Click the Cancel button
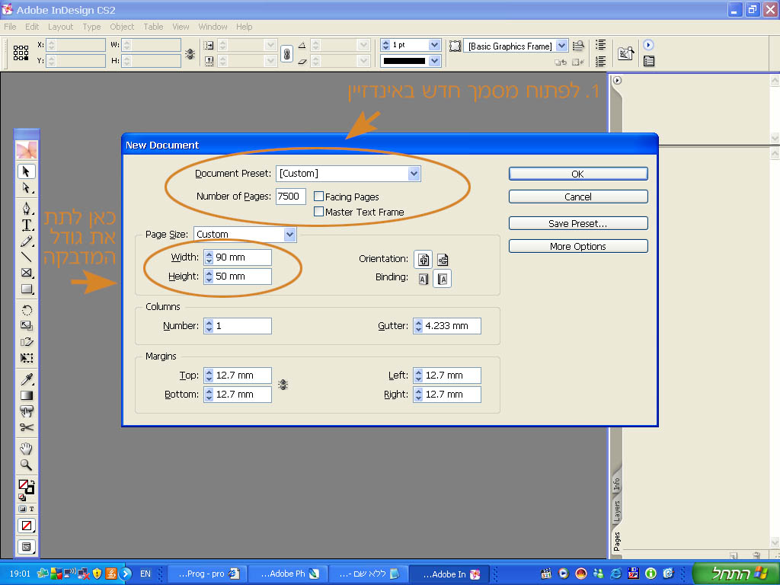The height and width of the screenshot is (585, 780). point(578,197)
